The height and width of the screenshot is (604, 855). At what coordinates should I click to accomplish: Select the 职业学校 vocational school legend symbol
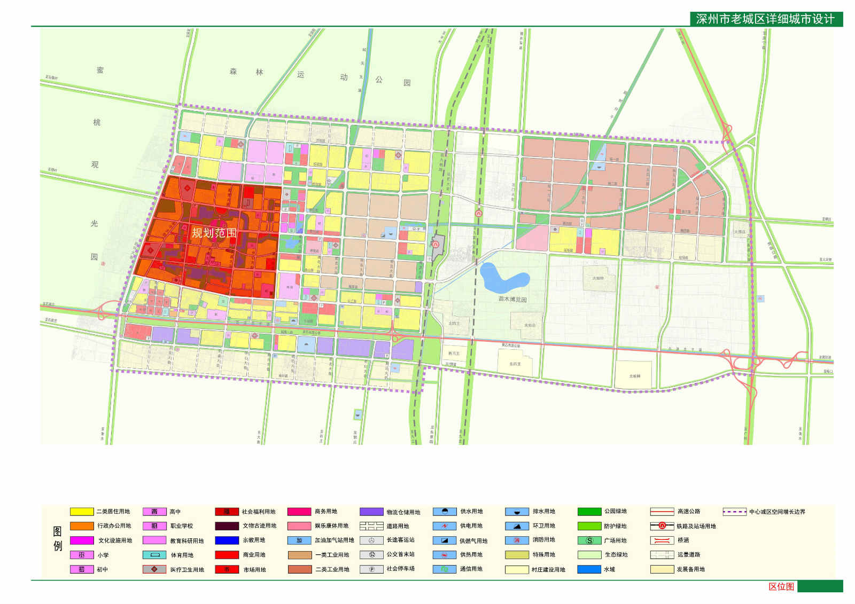coord(154,526)
